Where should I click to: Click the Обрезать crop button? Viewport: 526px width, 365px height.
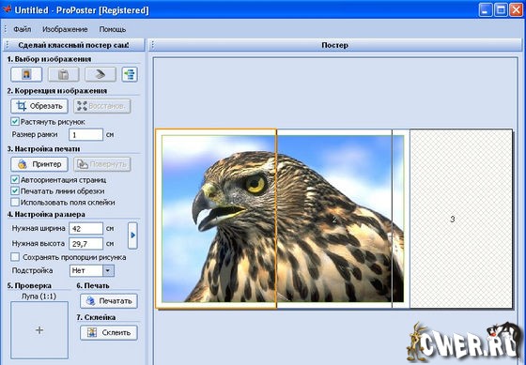point(39,106)
